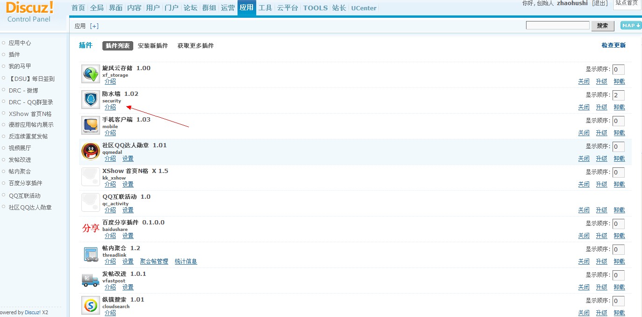
Task: Click 关闭 for 纵横搜索 plugin
Action: (x=584, y=313)
